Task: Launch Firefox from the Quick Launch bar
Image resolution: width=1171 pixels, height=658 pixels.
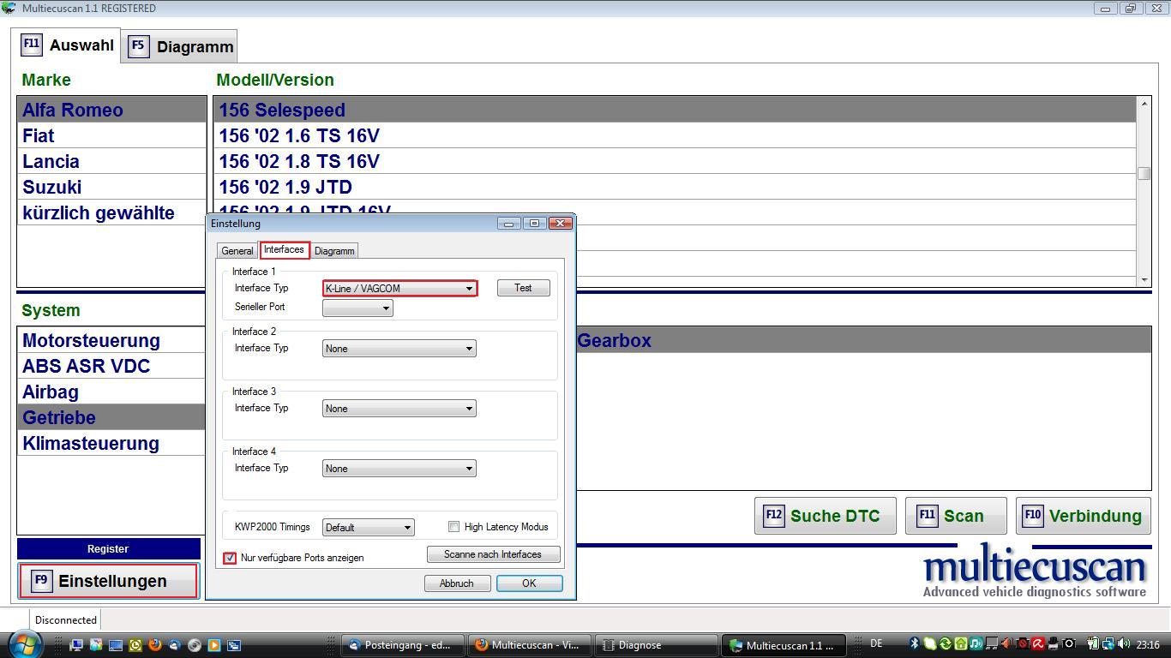Action: click(x=155, y=645)
